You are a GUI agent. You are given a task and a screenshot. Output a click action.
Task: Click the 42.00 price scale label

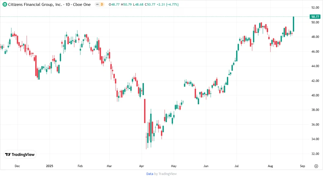[x=315, y=81]
